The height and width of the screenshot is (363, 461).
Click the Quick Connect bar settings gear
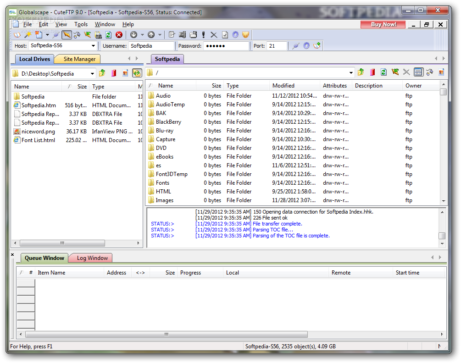[306, 46]
